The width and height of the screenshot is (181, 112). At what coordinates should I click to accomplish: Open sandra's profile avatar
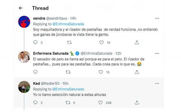[24, 22]
